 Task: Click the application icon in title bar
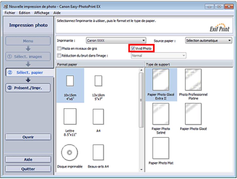click(6, 7)
